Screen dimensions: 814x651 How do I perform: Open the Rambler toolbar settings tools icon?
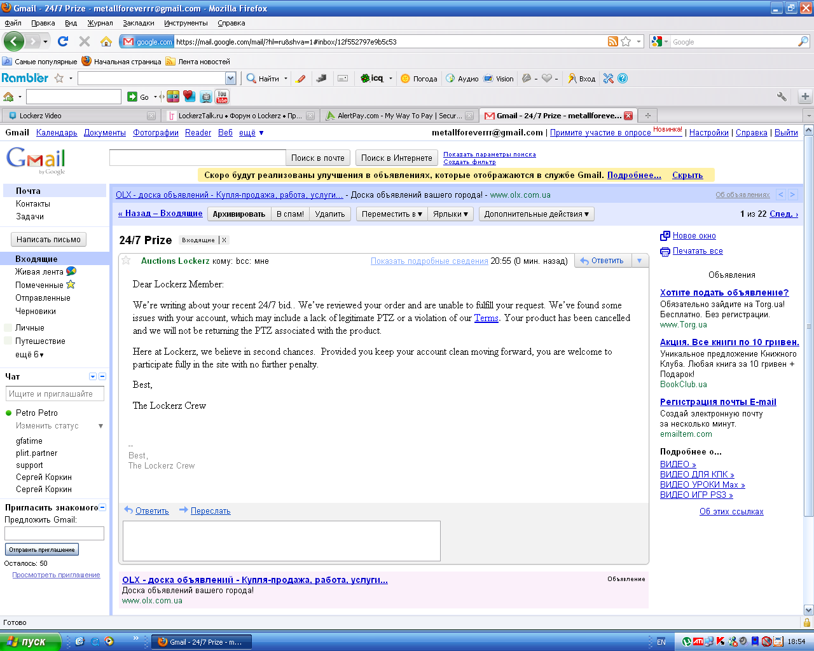tap(609, 78)
